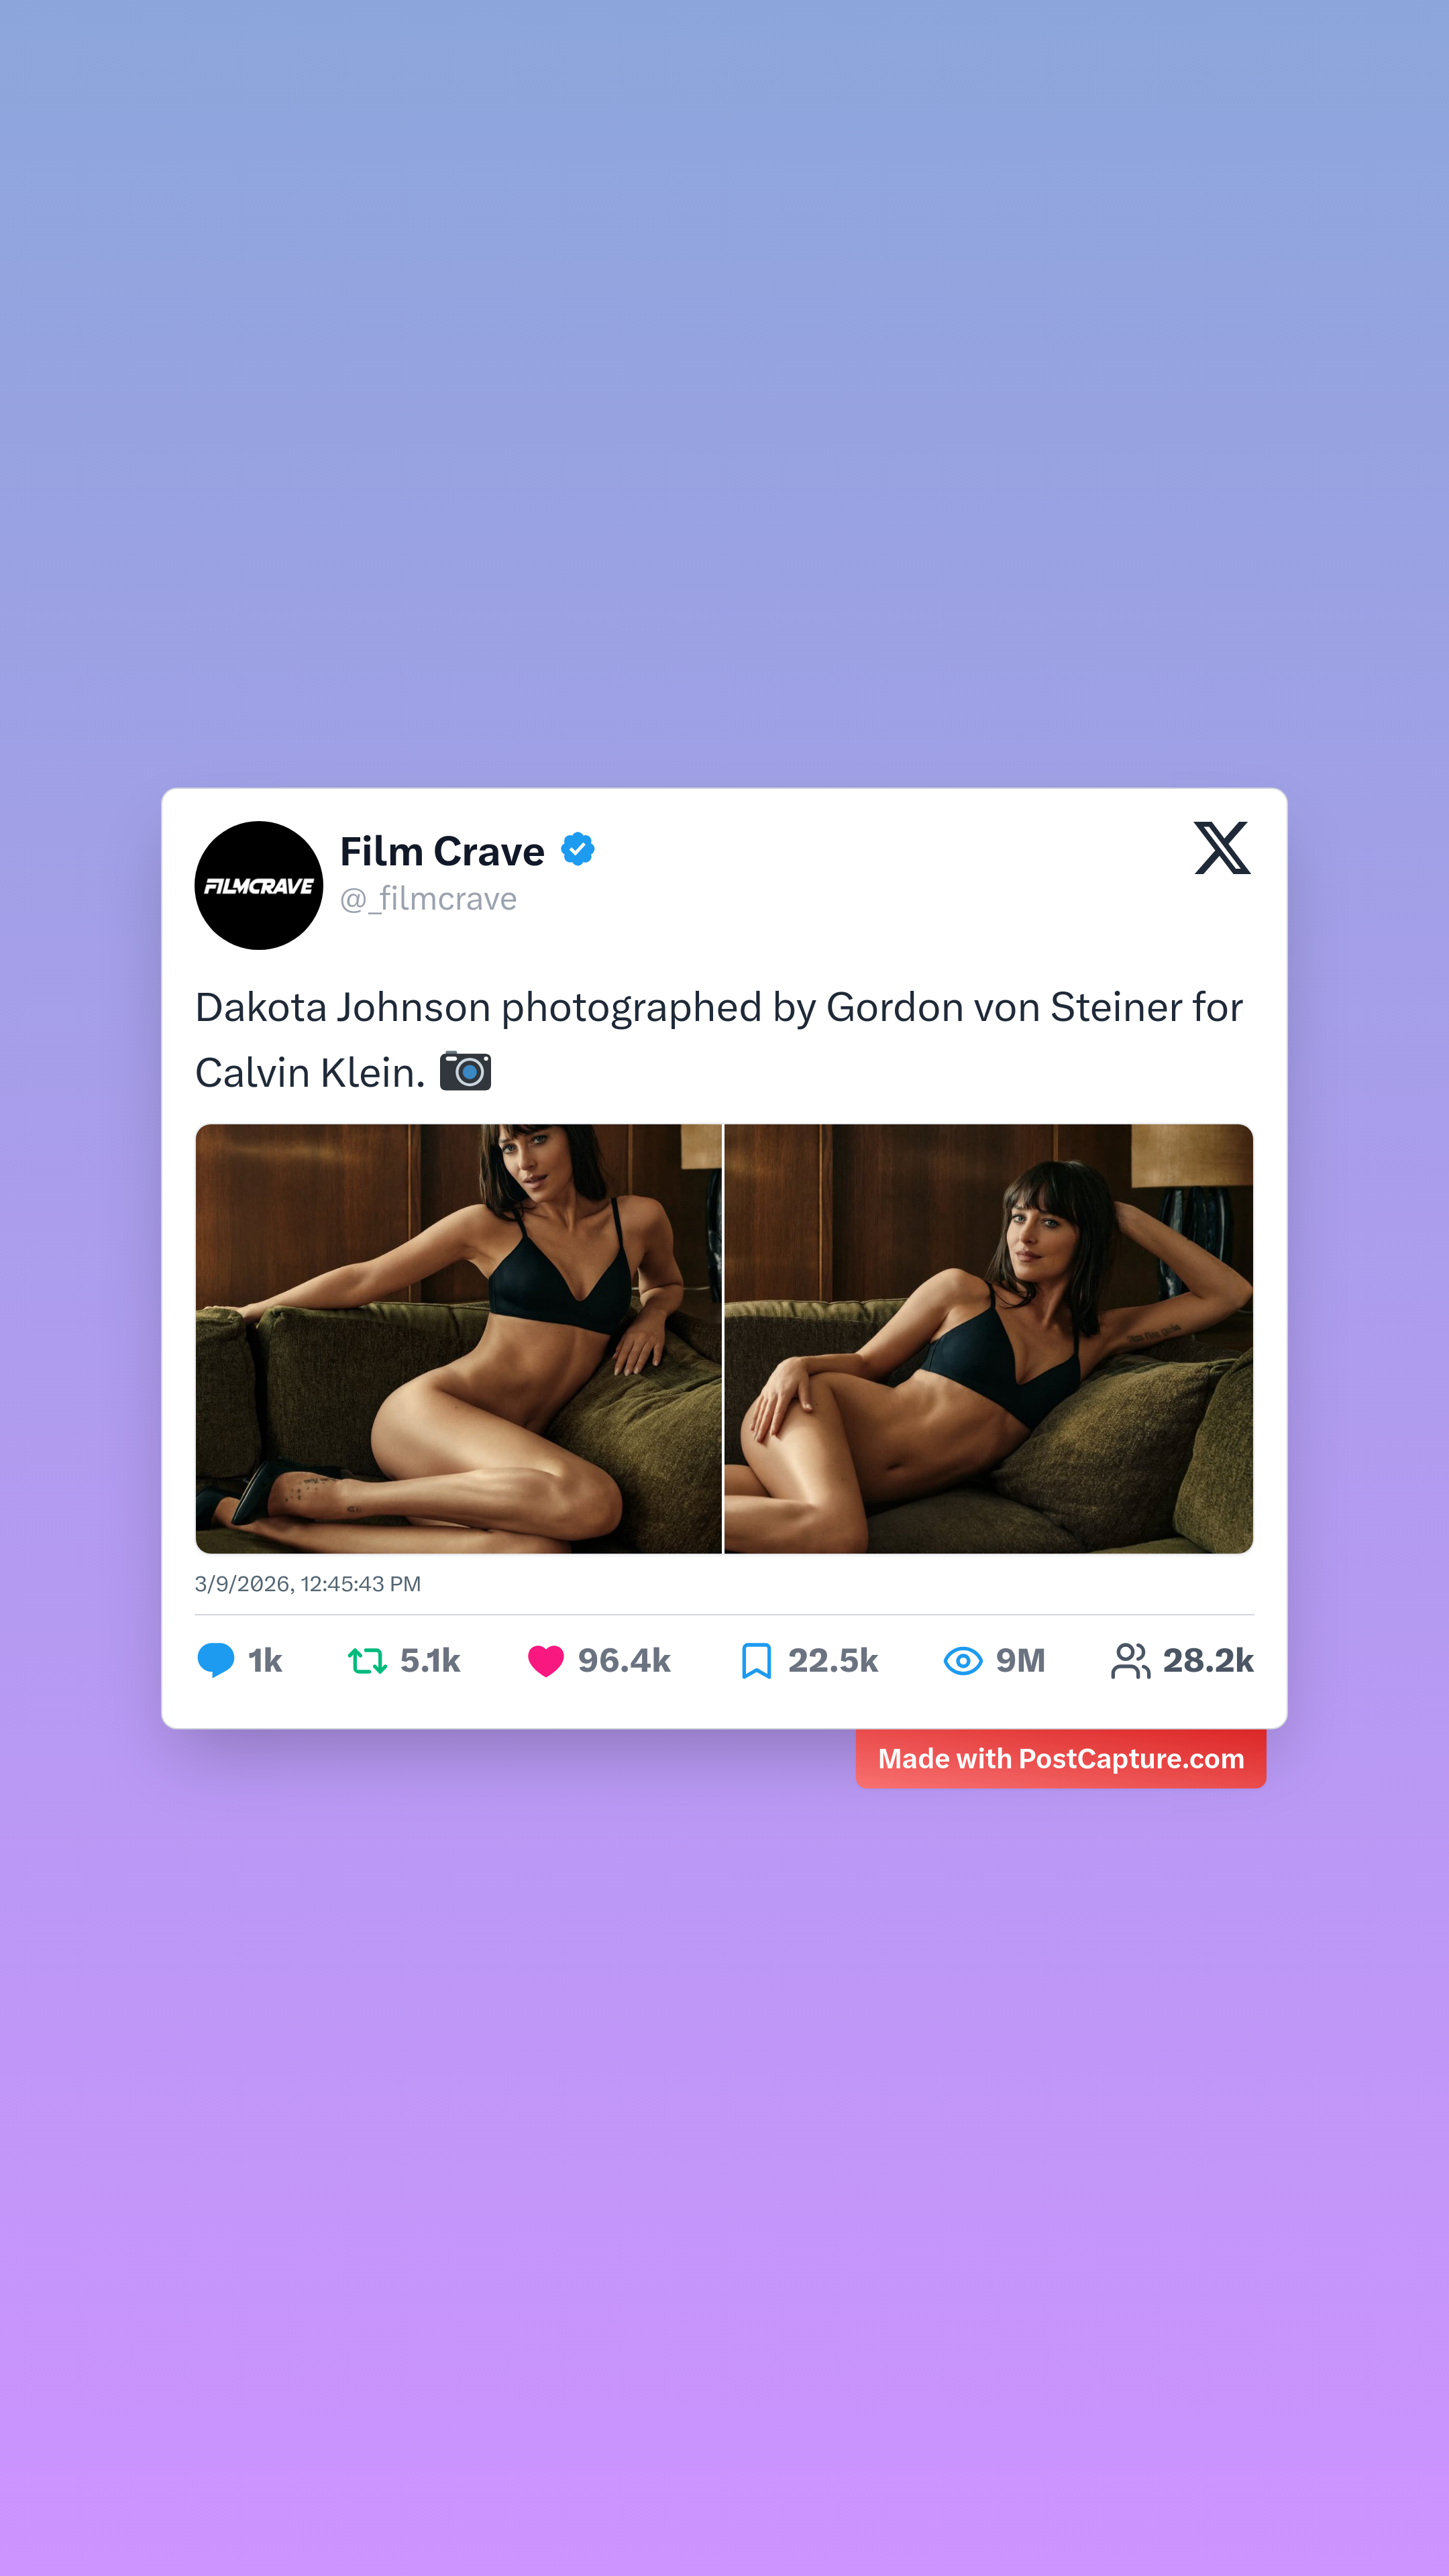Click the Made with PostCapture.com badge

tap(1061, 1758)
